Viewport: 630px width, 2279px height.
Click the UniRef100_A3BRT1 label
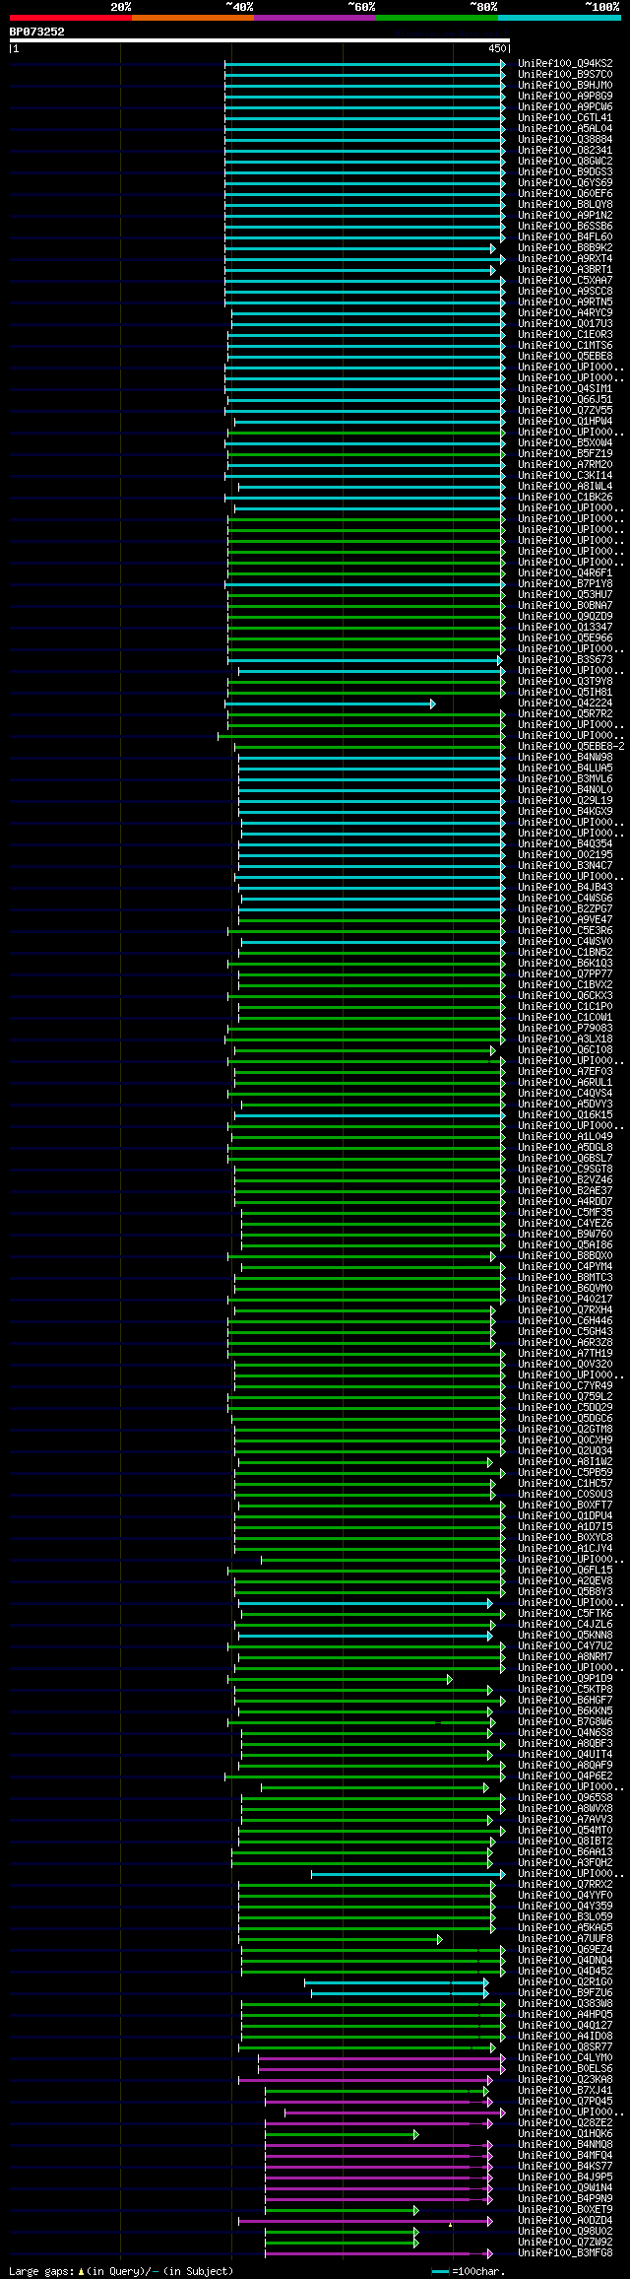pyautogui.click(x=565, y=269)
